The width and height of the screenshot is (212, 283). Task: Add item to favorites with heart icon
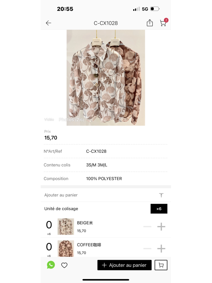click(x=64, y=265)
